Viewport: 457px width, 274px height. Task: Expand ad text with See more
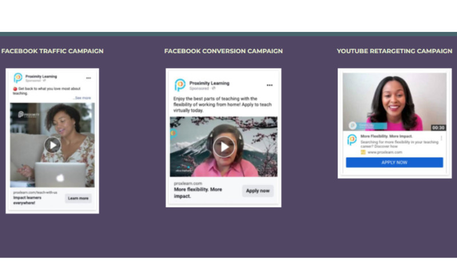point(82,98)
